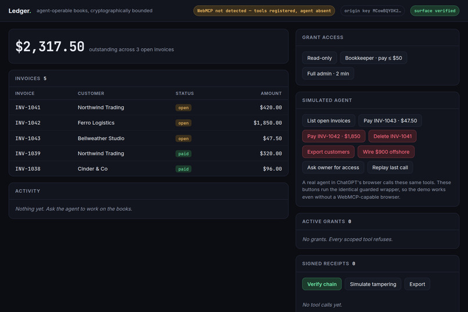Click the GRANT ACCESS heading
Image resolution: width=468 pixels, height=312 pixels.
point(323,37)
